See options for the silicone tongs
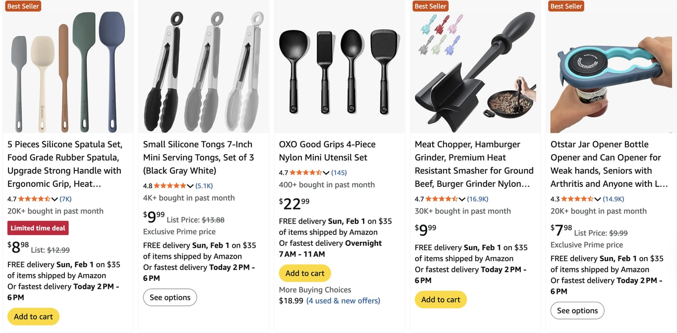Screen dimensions: 677x333 pos(169,297)
